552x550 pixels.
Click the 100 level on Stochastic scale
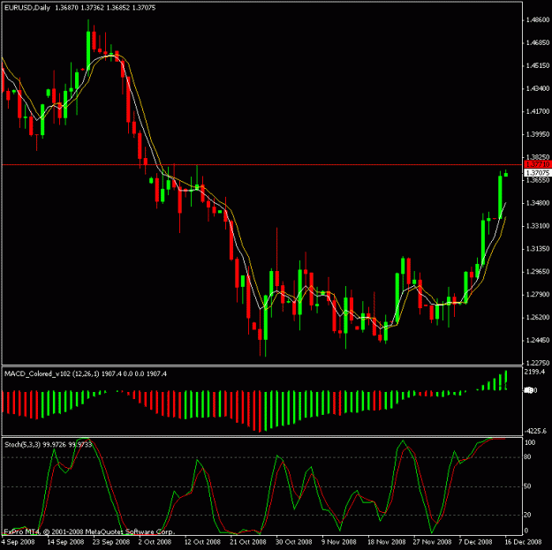point(530,442)
